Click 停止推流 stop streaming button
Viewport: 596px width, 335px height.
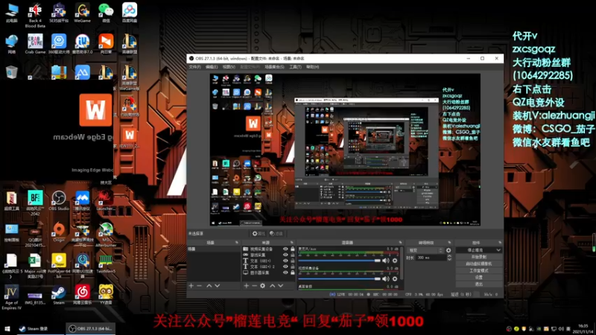pos(475,250)
